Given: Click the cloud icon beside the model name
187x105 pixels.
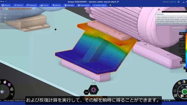Looking at the screenshot, I should click(34, 8).
